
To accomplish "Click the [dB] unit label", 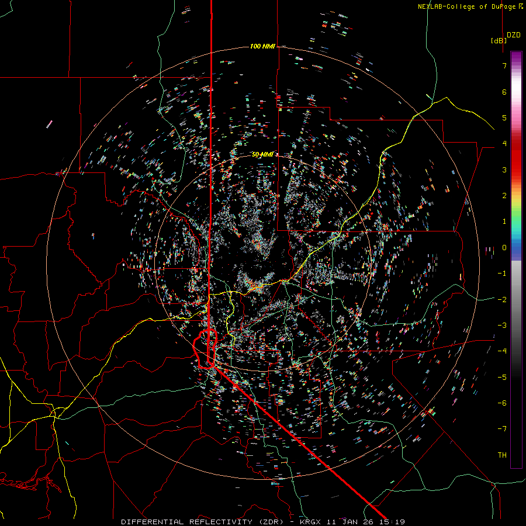I will pyautogui.click(x=499, y=40).
